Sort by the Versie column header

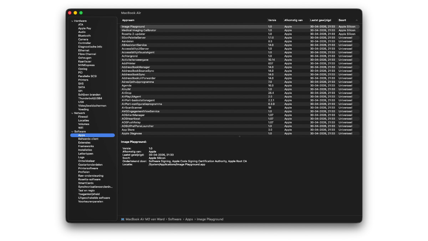click(272, 20)
